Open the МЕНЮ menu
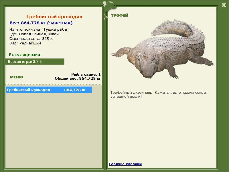Image resolution: width=229 pixels, height=172 pixels. point(16,77)
